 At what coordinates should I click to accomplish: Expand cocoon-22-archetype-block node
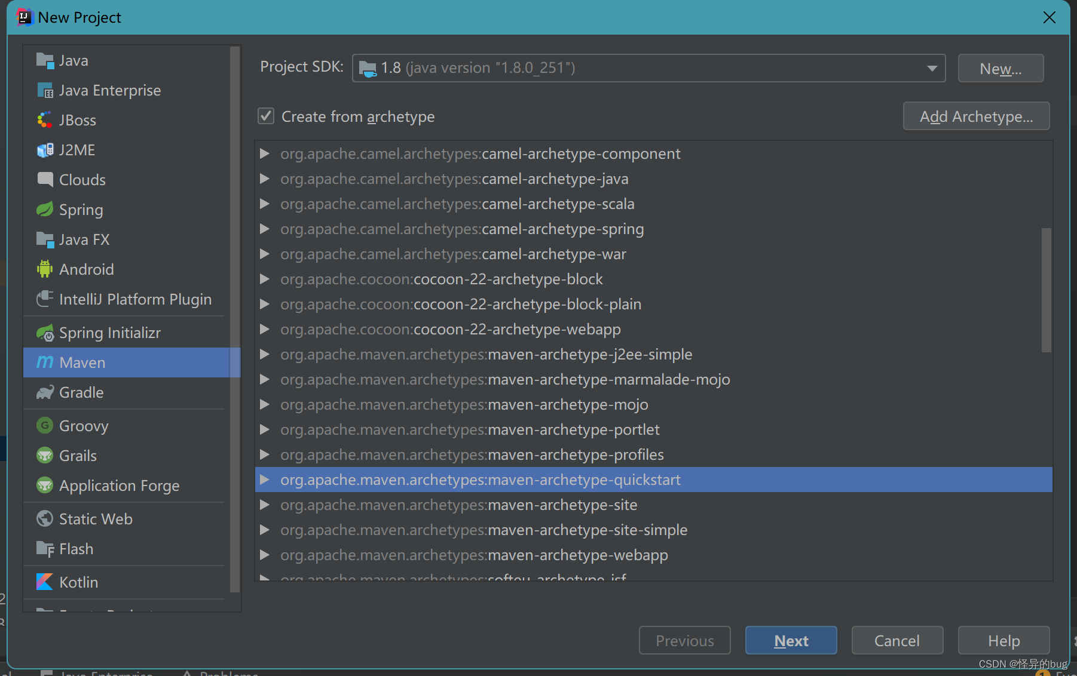[x=264, y=279]
